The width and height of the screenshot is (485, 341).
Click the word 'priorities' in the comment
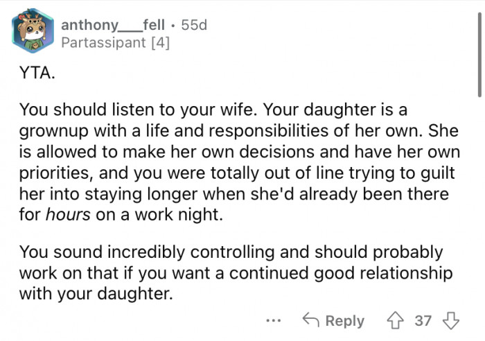click(53, 173)
